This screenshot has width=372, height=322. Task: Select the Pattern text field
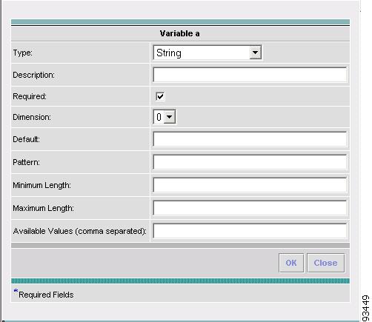coord(250,162)
